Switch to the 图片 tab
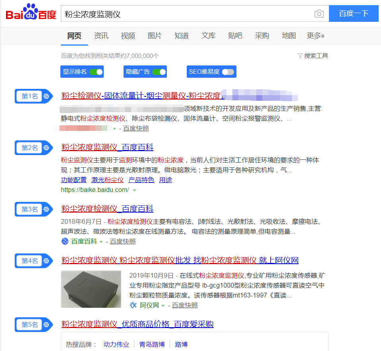The width and height of the screenshot is (381, 351). [x=155, y=36]
